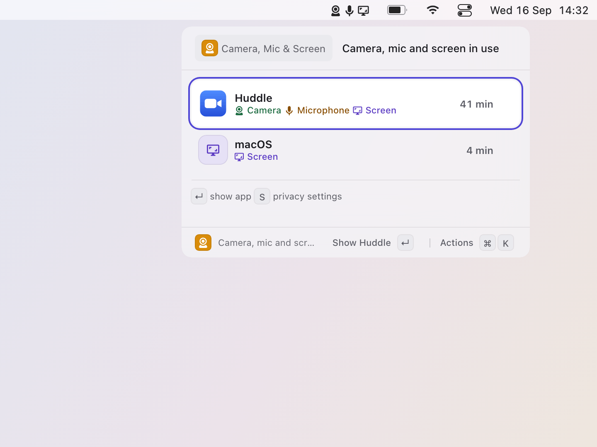Click the 'show app' hint
This screenshot has height=447, width=597.
click(231, 197)
